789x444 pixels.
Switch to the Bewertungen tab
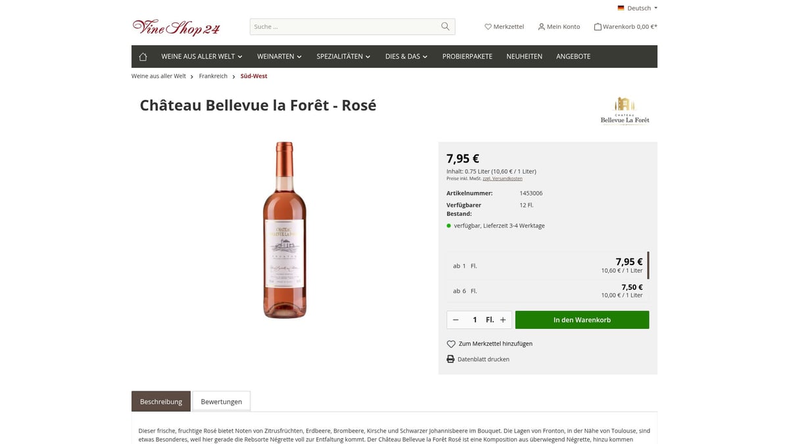221,401
